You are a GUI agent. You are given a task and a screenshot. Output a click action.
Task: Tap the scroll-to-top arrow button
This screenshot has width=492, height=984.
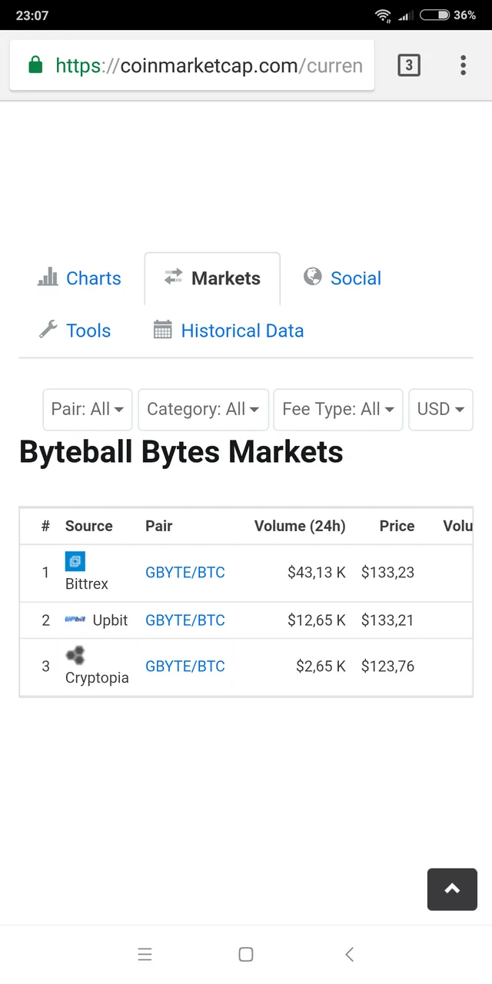coord(452,889)
